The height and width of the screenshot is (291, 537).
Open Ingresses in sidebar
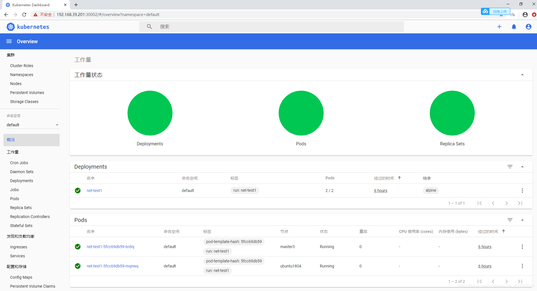[19, 247]
